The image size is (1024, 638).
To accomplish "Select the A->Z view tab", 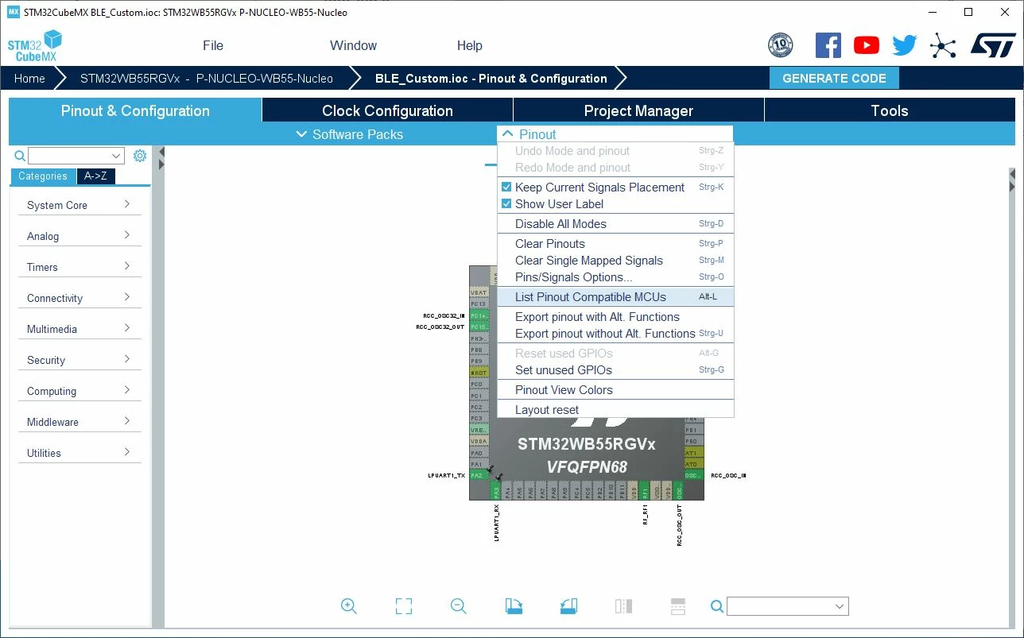I will (x=95, y=176).
